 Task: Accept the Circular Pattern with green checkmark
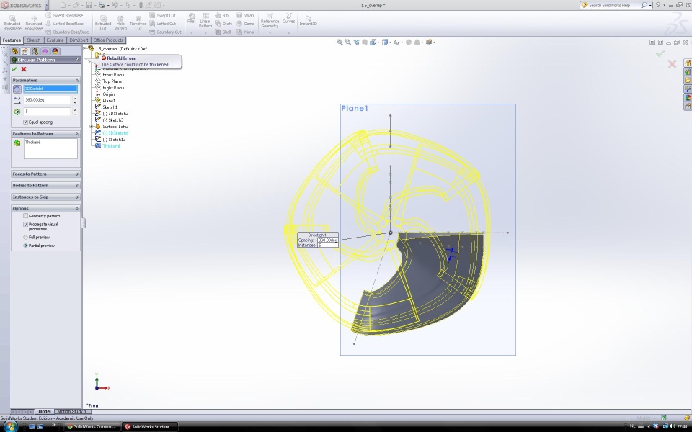(x=14, y=69)
